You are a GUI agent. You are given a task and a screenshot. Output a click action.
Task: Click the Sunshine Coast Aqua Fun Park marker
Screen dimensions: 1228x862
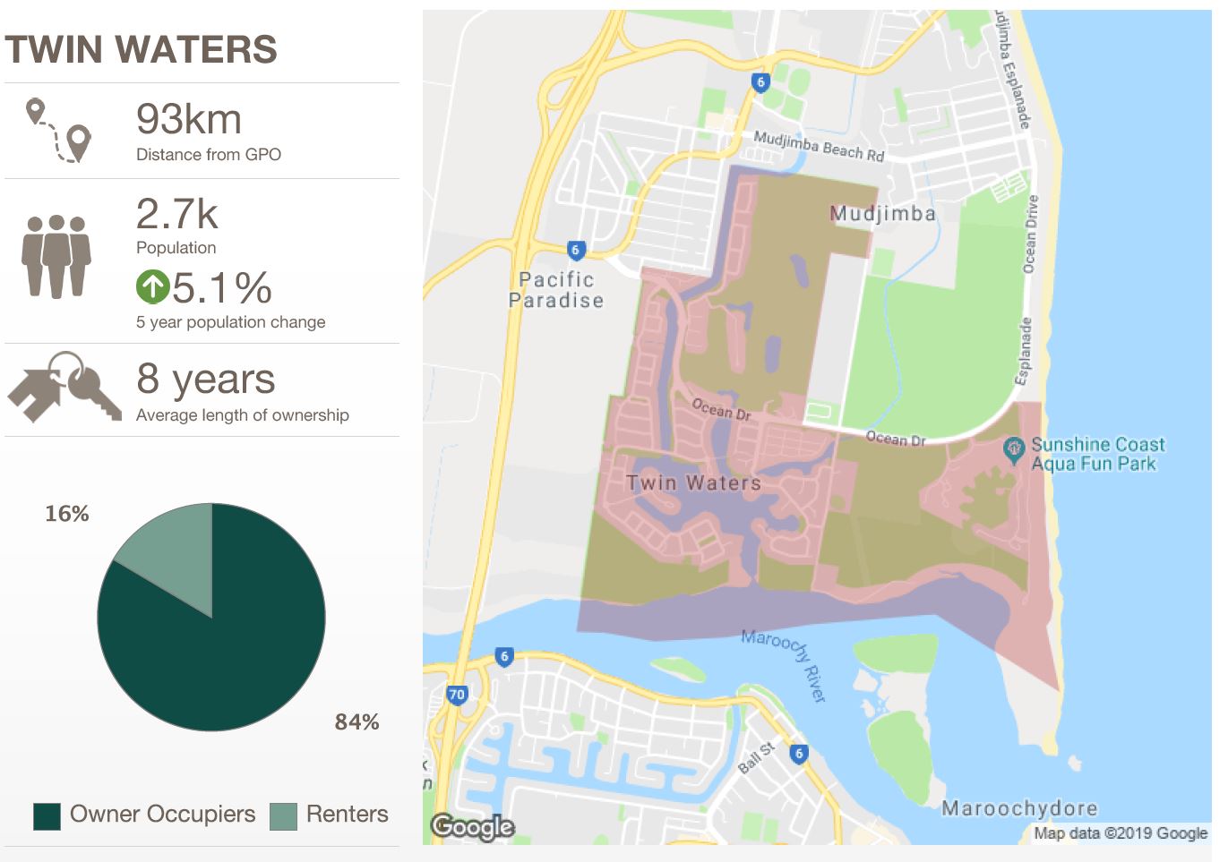click(x=1013, y=449)
